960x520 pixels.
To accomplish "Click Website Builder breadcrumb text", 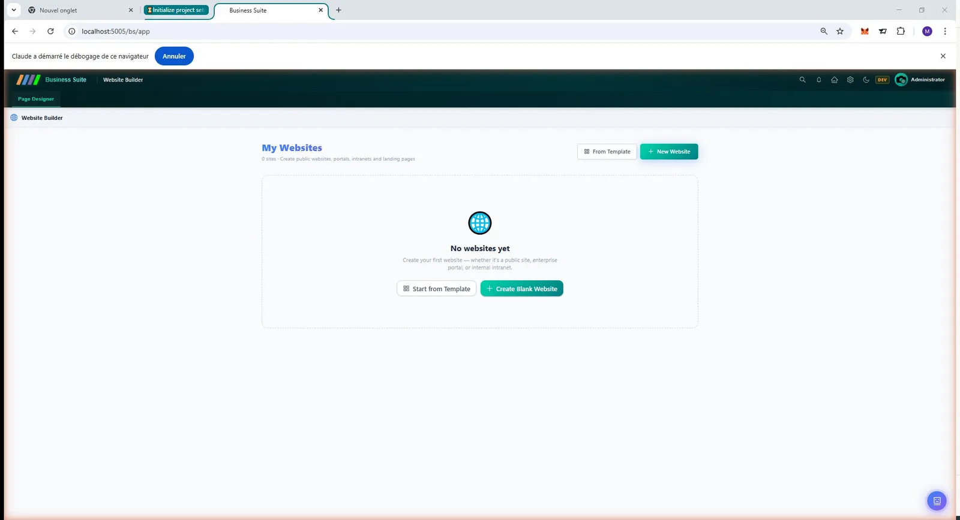I will [x=42, y=118].
